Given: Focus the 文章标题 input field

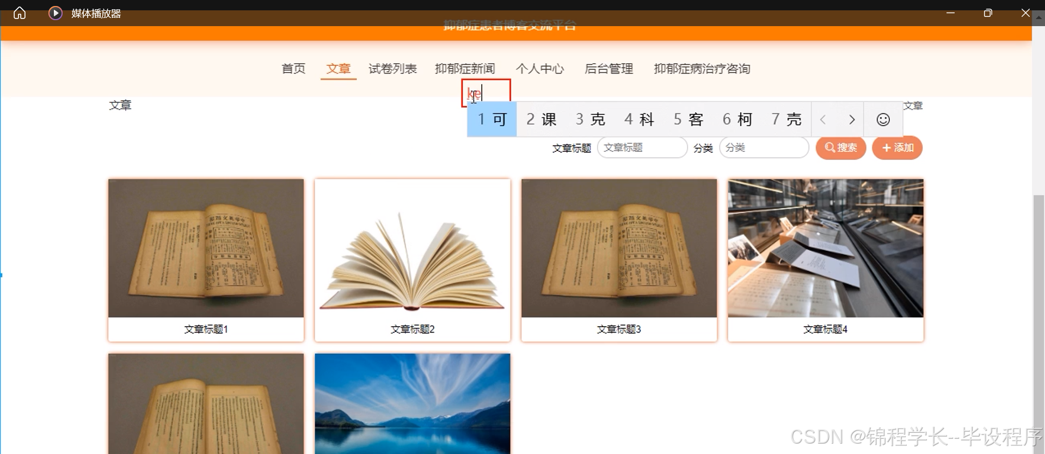Looking at the screenshot, I should pyautogui.click(x=642, y=148).
